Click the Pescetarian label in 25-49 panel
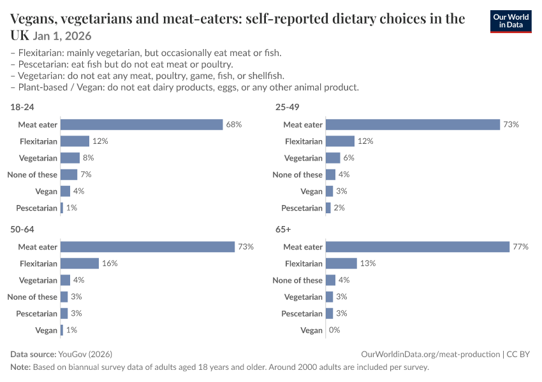This screenshot has width=542, height=382. pos(302,208)
